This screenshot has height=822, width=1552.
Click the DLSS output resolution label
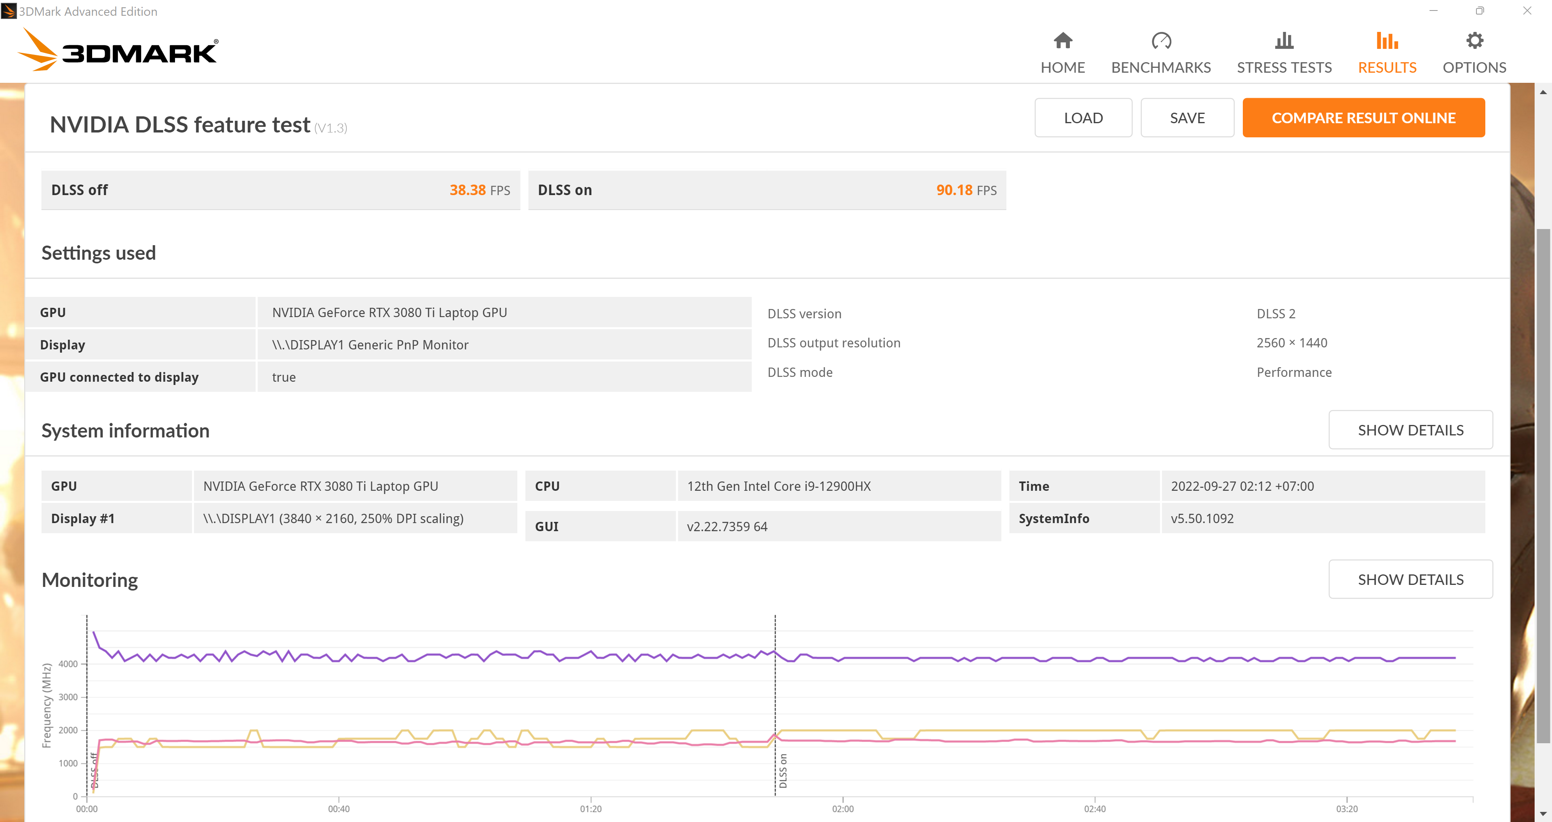point(834,343)
